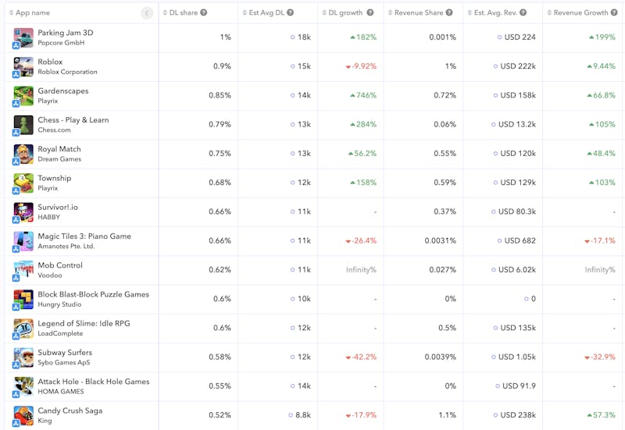Click the Candy Crush Saga icon
The height and width of the screenshot is (430, 625).
tap(23, 415)
